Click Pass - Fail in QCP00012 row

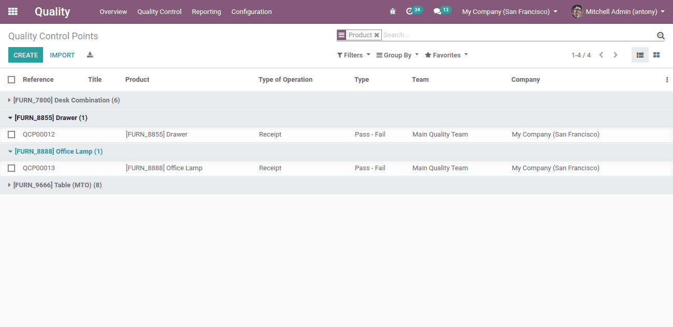tap(370, 135)
